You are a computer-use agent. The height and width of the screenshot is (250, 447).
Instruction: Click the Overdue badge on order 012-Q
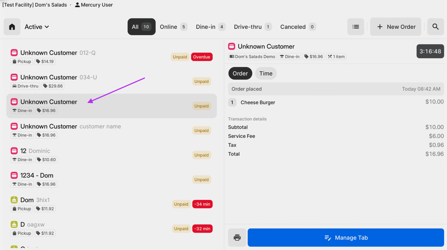pos(201,57)
